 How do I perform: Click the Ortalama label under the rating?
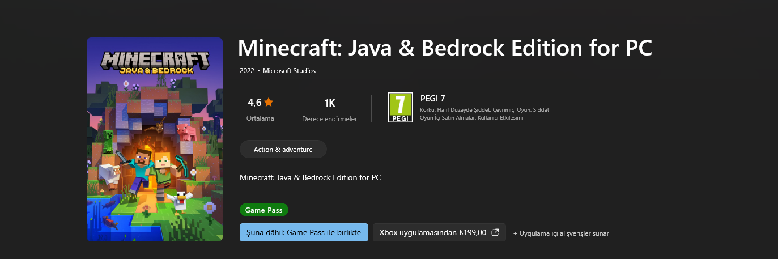click(x=260, y=118)
